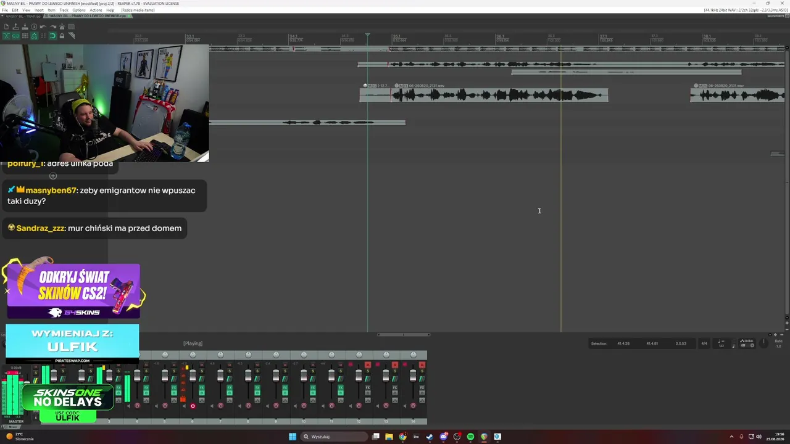The height and width of the screenshot is (444, 790).
Task: Click the New Project toolbar icon
Action: point(6,27)
